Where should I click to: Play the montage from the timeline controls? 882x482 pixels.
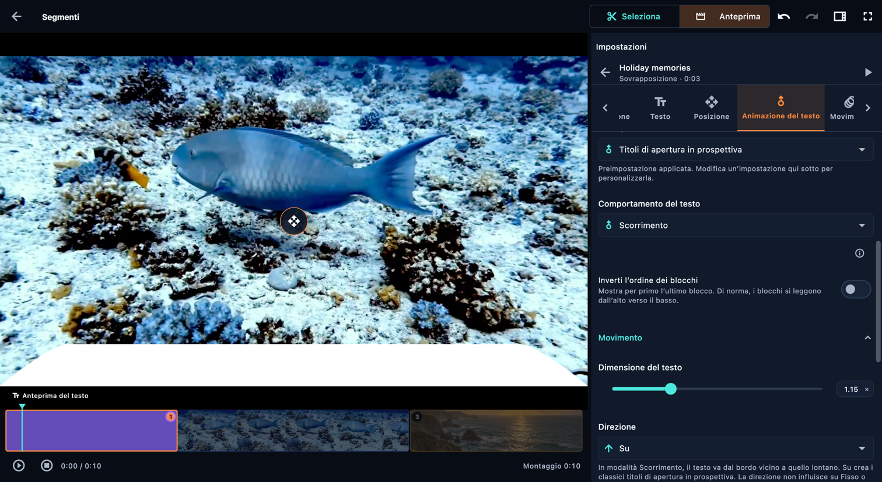19,466
